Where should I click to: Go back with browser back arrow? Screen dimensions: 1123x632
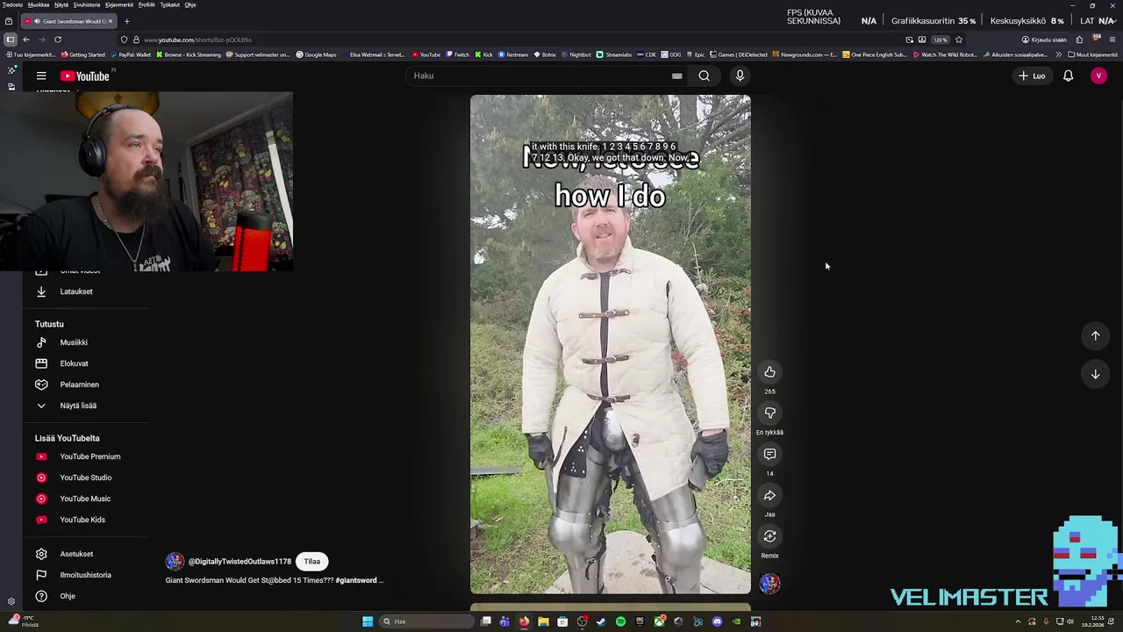pyautogui.click(x=26, y=39)
